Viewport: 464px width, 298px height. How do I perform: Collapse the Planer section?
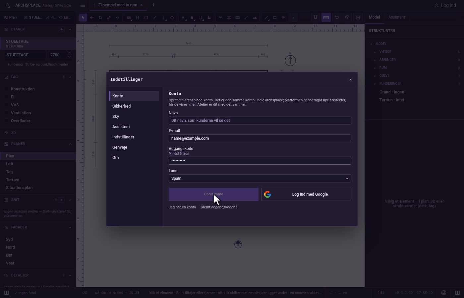pos(70,144)
